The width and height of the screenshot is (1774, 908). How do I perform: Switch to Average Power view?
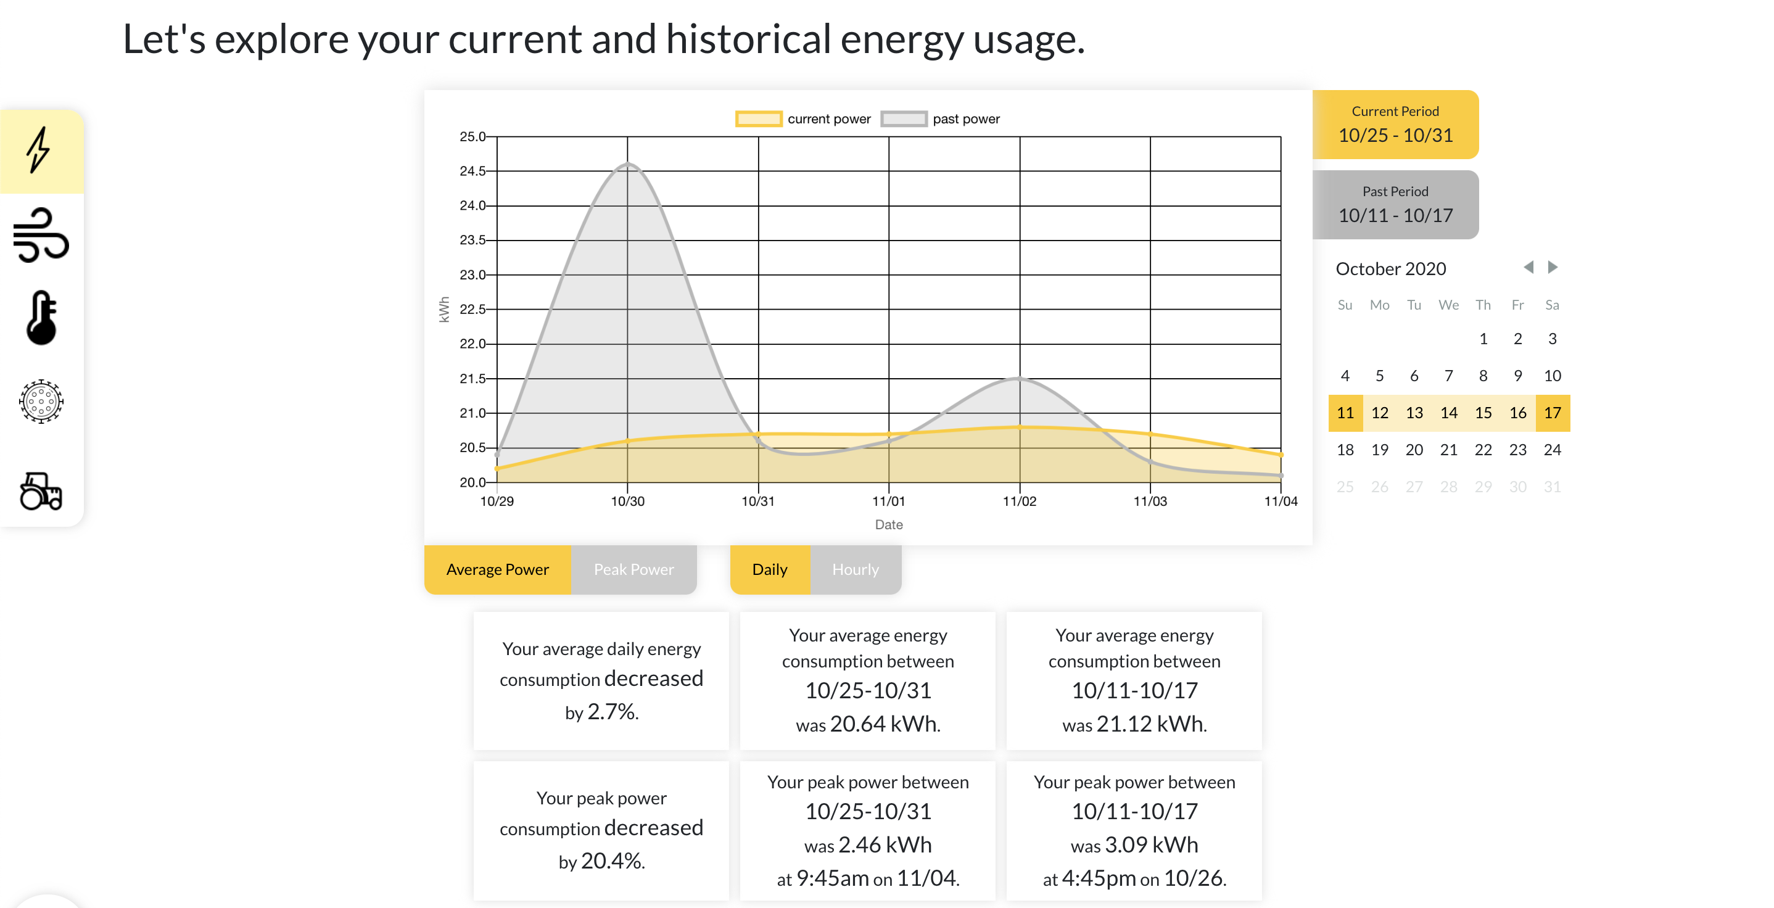click(497, 569)
